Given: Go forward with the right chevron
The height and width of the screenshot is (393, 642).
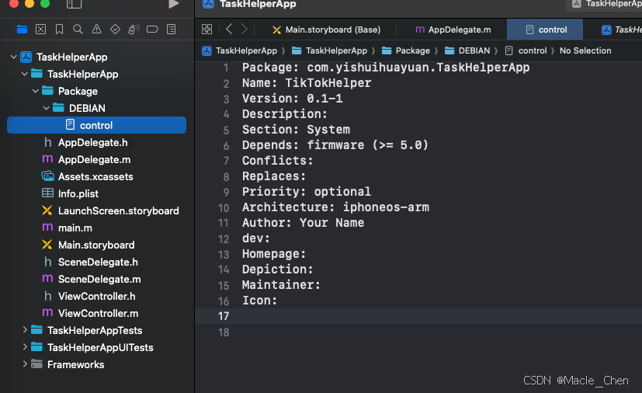Looking at the screenshot, I should click(244, 29).
